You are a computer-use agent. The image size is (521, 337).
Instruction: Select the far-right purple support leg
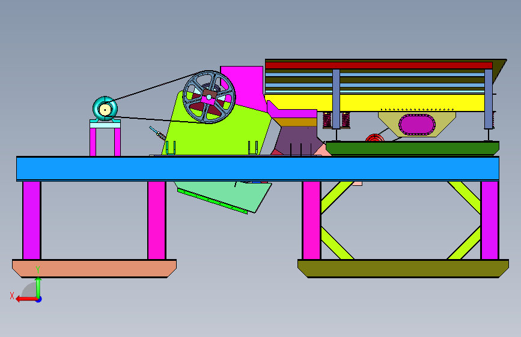point(489,220)
